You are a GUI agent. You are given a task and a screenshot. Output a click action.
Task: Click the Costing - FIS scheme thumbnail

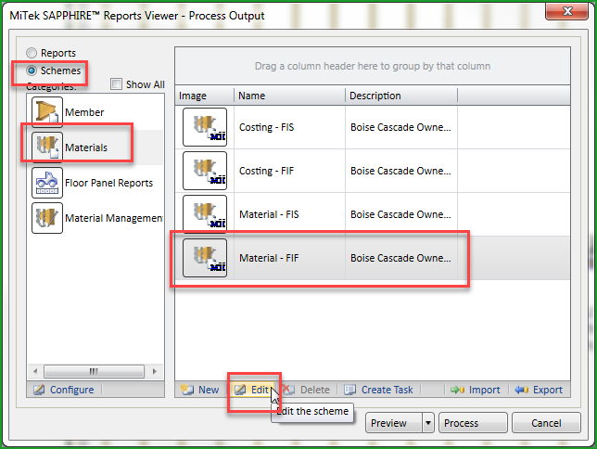tap(205, 127)
